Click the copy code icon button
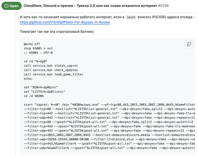Image resolution: width=198 pixels, height=156 pixels. (189, 44)
